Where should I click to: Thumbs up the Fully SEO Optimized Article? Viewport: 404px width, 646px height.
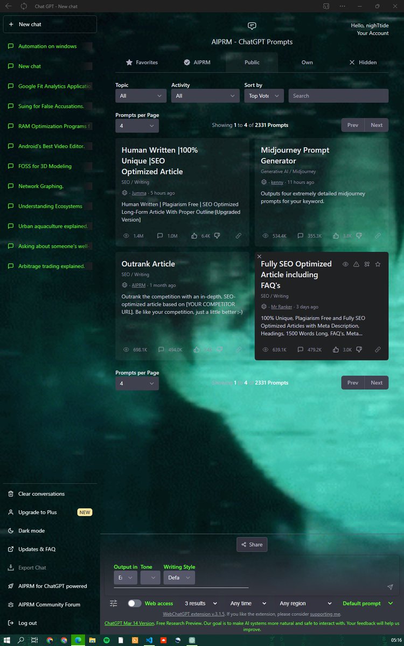point(336,349)
